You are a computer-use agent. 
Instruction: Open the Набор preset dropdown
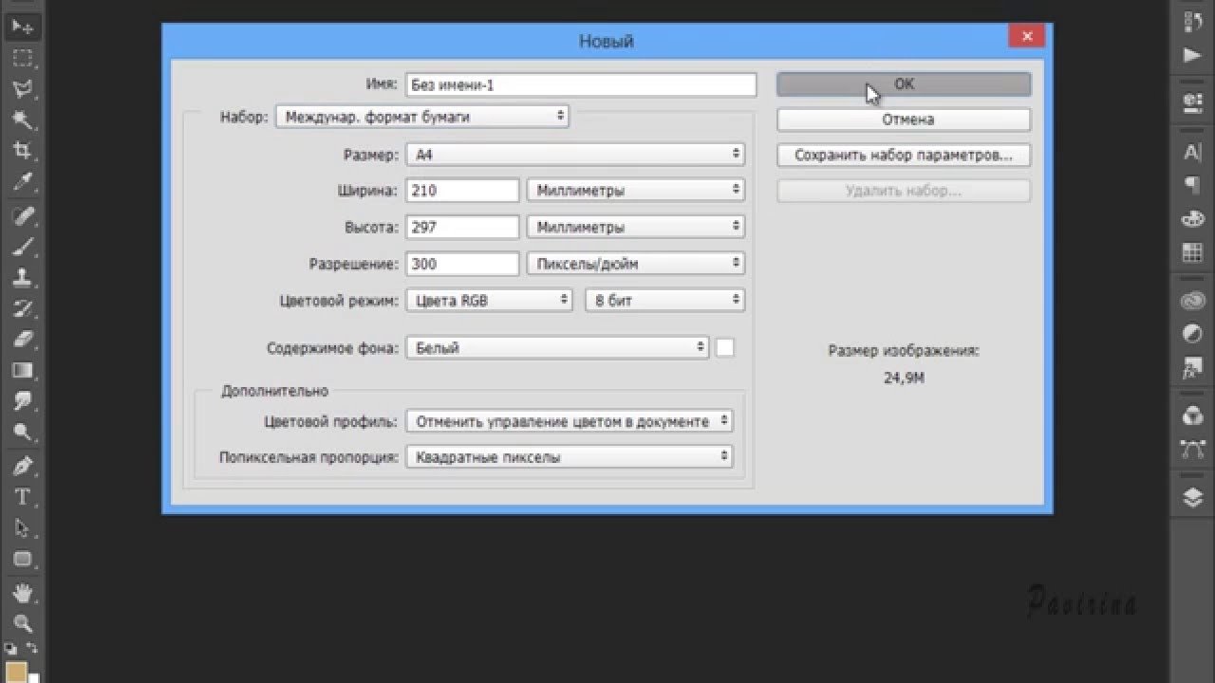click(421, 117)
